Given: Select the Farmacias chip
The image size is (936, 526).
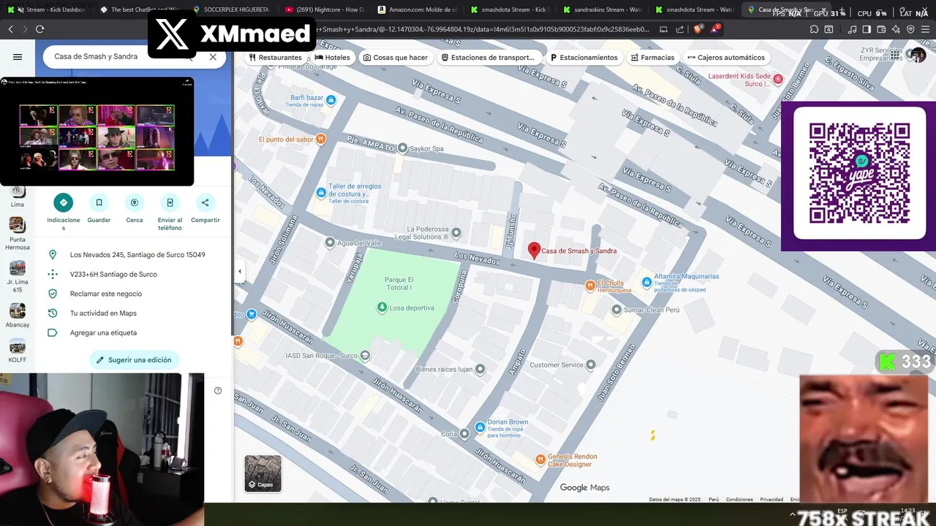Looking at the screenshot, I should (x=652, y=57).
